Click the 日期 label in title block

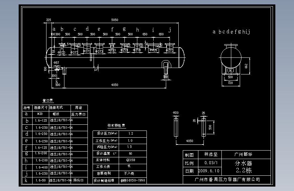coord(189,171)
